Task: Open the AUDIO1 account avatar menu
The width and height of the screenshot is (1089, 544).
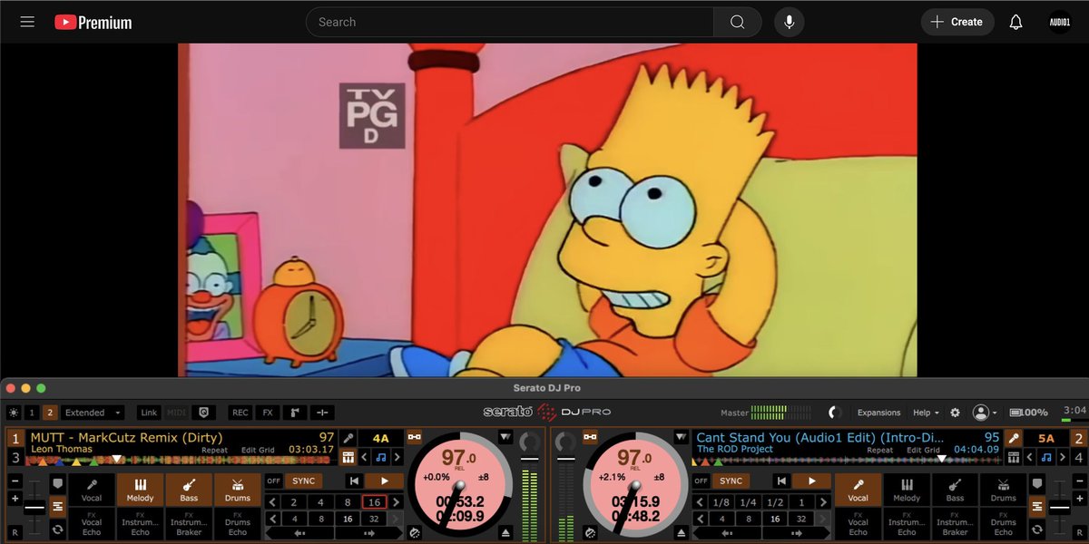Action: pyautogui.click(x=1060, y=22)
